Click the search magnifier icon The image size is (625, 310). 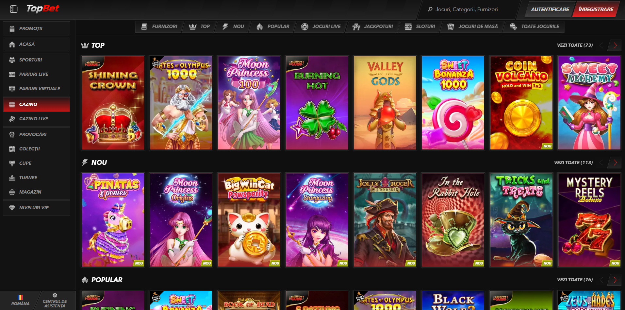[430, 9]
